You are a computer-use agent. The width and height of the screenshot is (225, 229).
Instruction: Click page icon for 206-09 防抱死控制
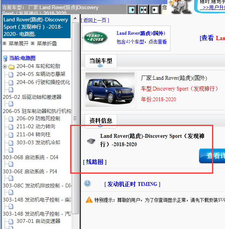11,119
